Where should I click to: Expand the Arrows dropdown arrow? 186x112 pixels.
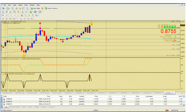[38, 15]
